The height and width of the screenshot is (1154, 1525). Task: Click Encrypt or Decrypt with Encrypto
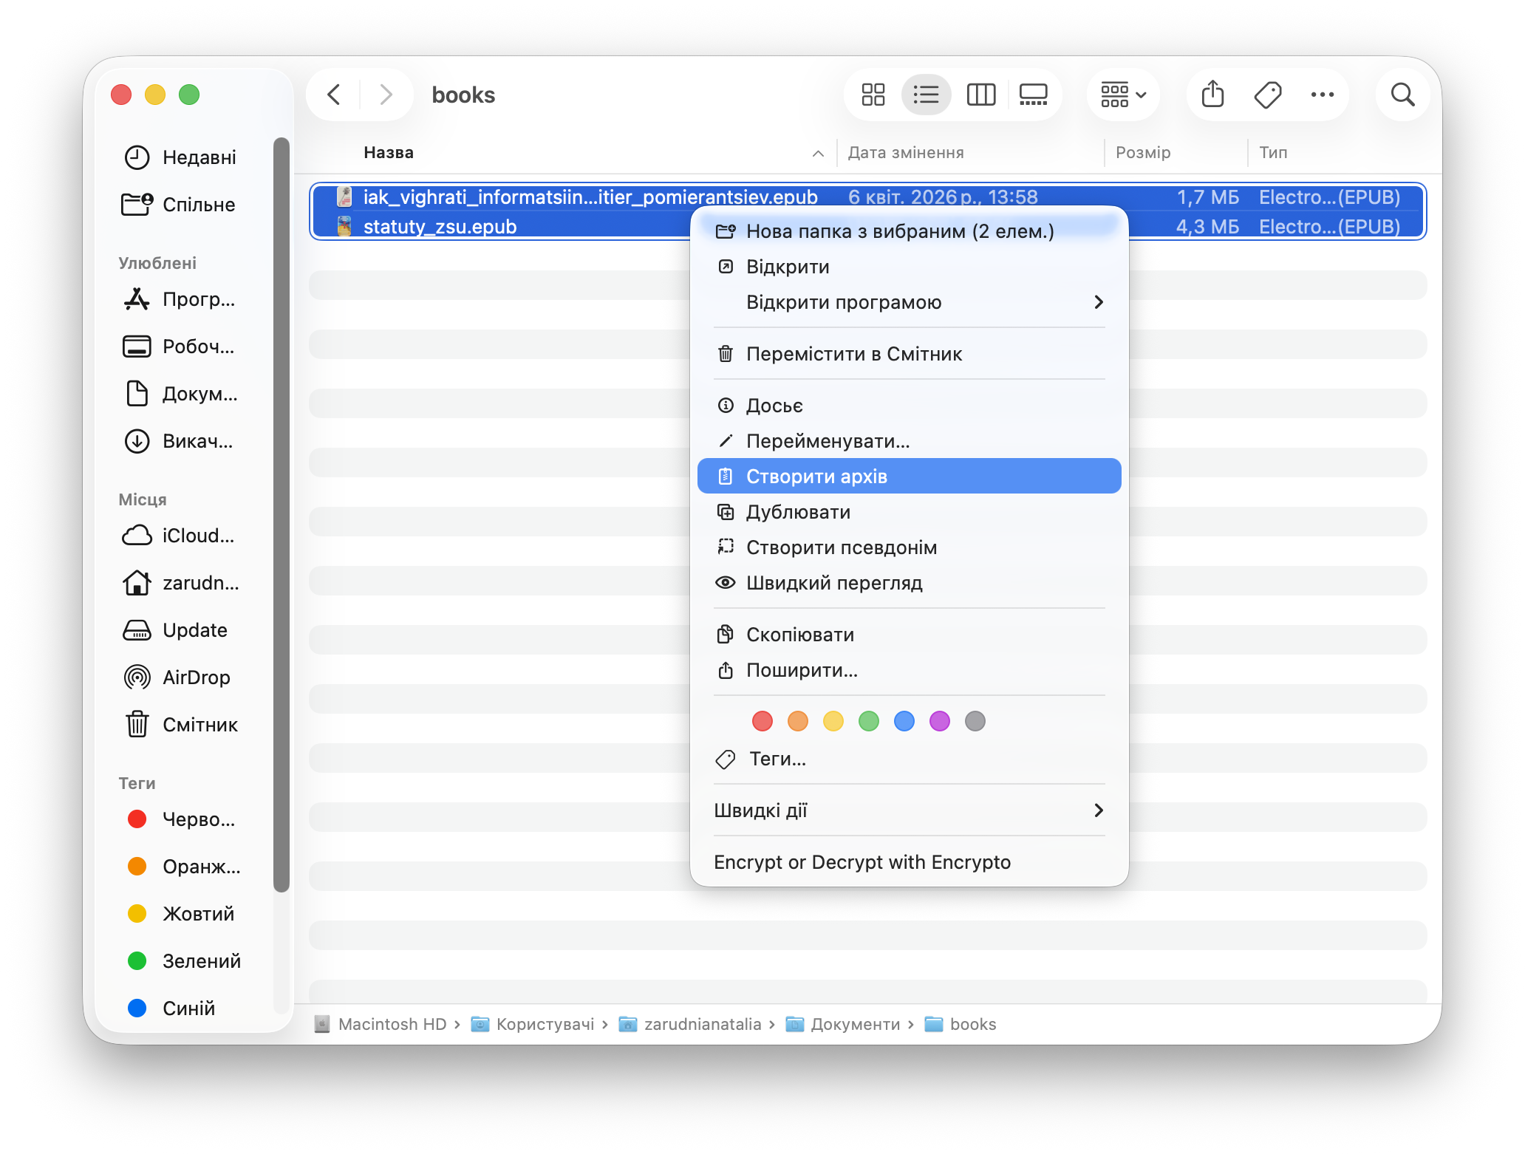click(x=862, y=862)
